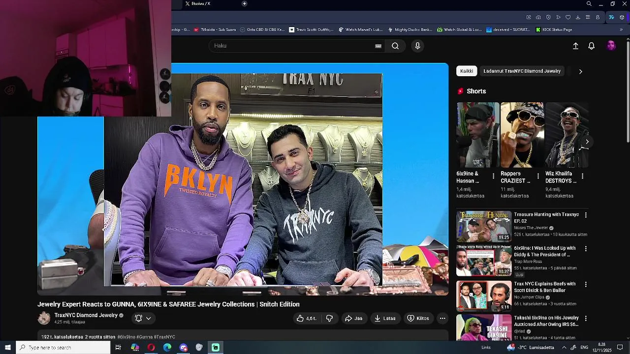This screenshot has width=630, height=354.
Task: Click the browser tab search magnifier
Action: click(589, 4)
